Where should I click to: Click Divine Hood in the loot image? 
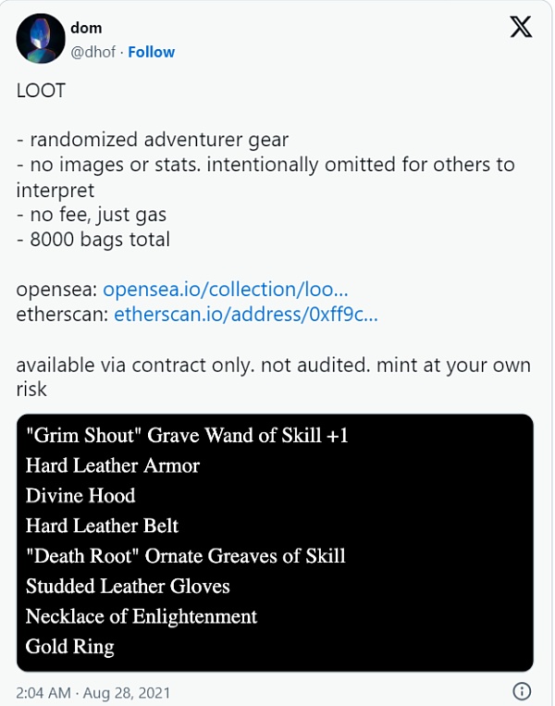[80, 495]
